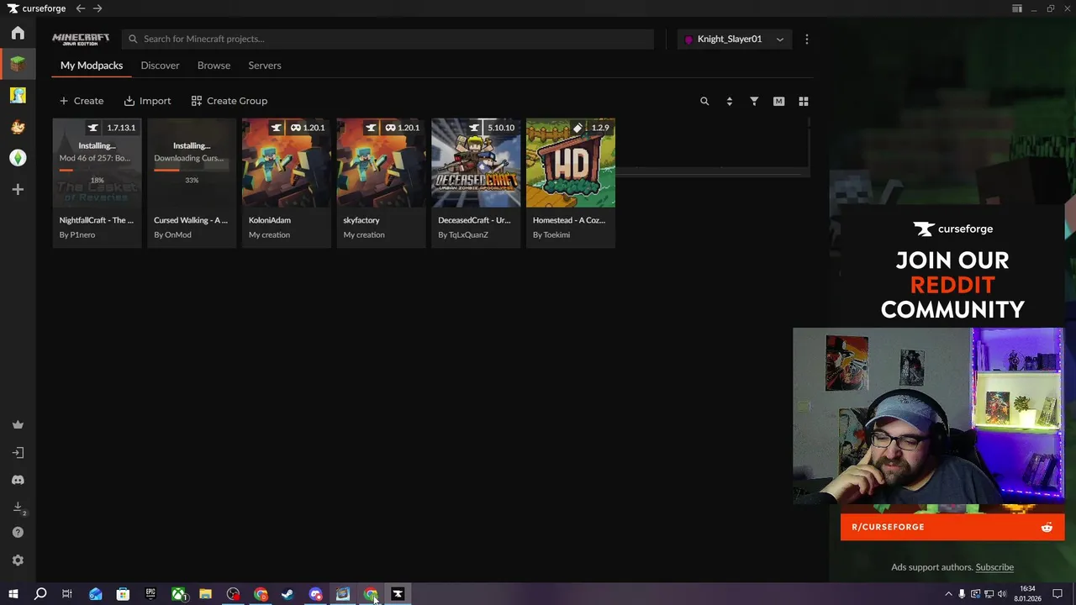Open Homestead modpack thumbnail
Image resolution: width=1076 pixels, height=605 pixels.
pyautogui.click(x=571, y=162)
